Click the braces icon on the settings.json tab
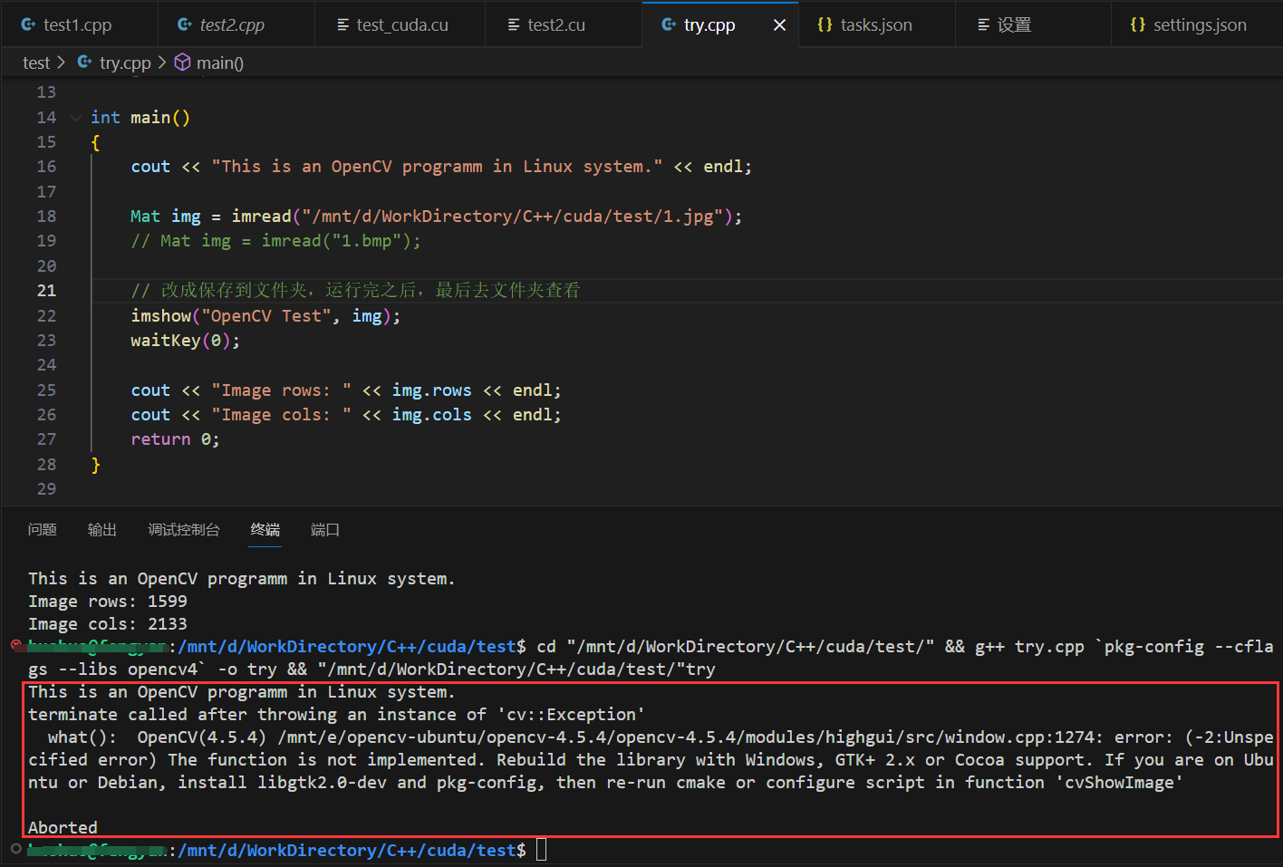 [x=1138, y=24]
